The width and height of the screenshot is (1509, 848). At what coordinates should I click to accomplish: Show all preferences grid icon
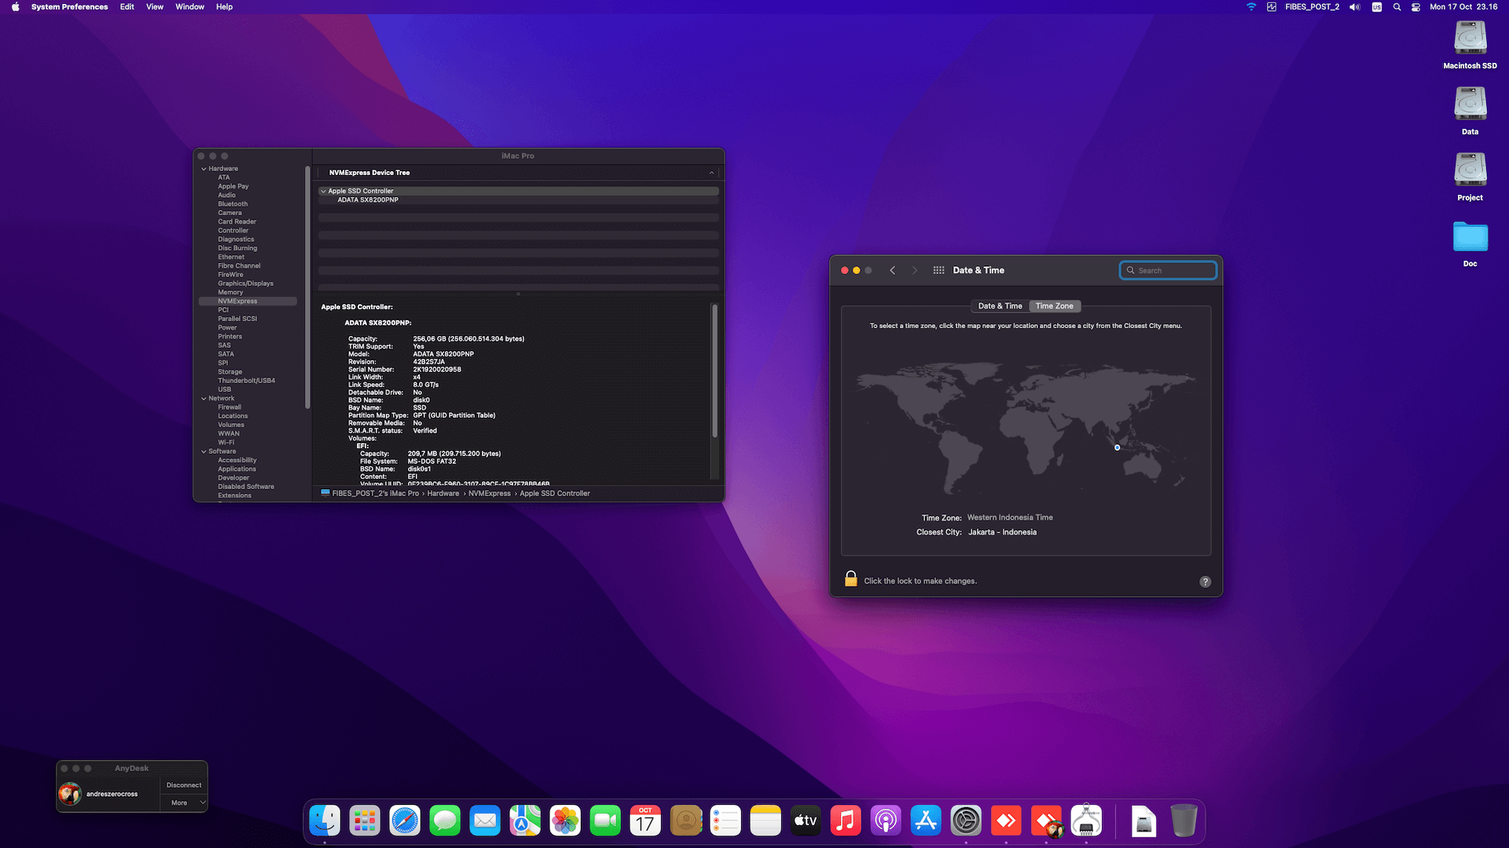(x=938, y=270)
